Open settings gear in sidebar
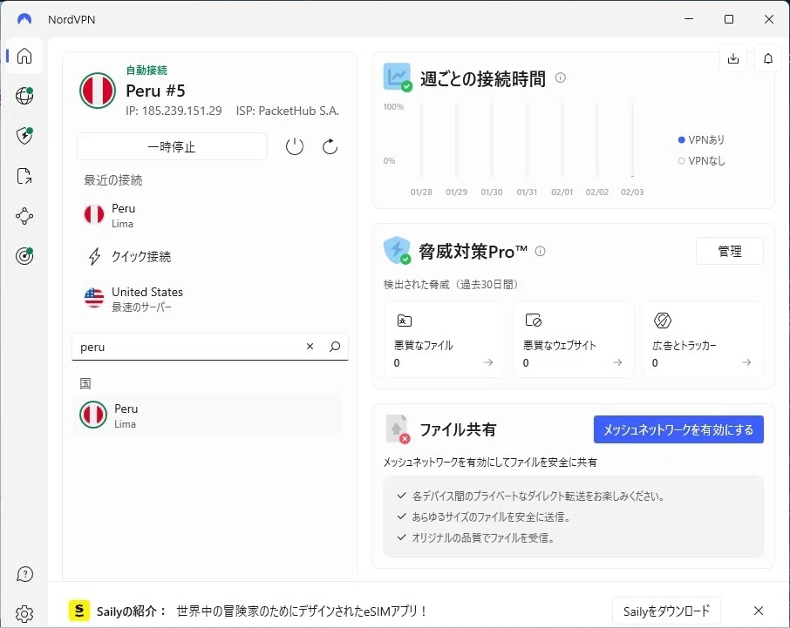790x628 pixels. click(24, 613)
